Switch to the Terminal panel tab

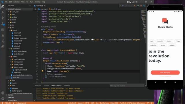(x=67, y=86)
